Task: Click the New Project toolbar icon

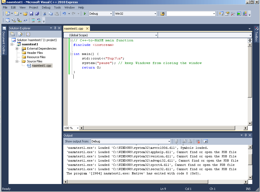Action: point(7,14)
